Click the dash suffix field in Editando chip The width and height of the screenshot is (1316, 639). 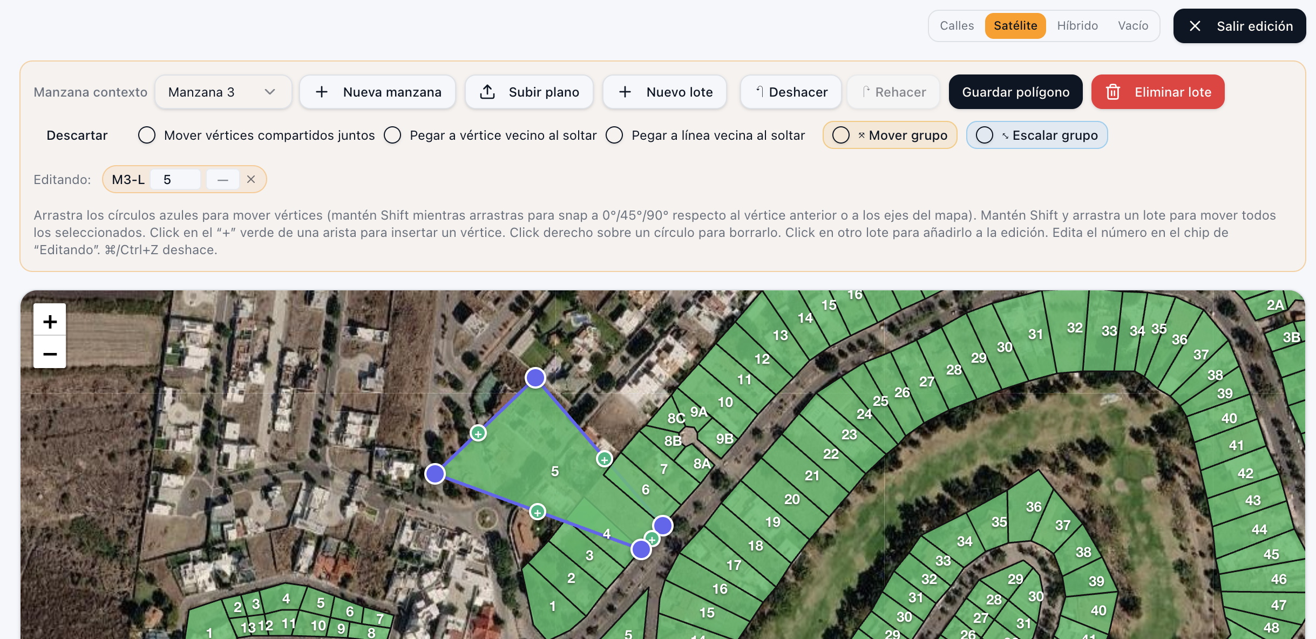point(223,179)
